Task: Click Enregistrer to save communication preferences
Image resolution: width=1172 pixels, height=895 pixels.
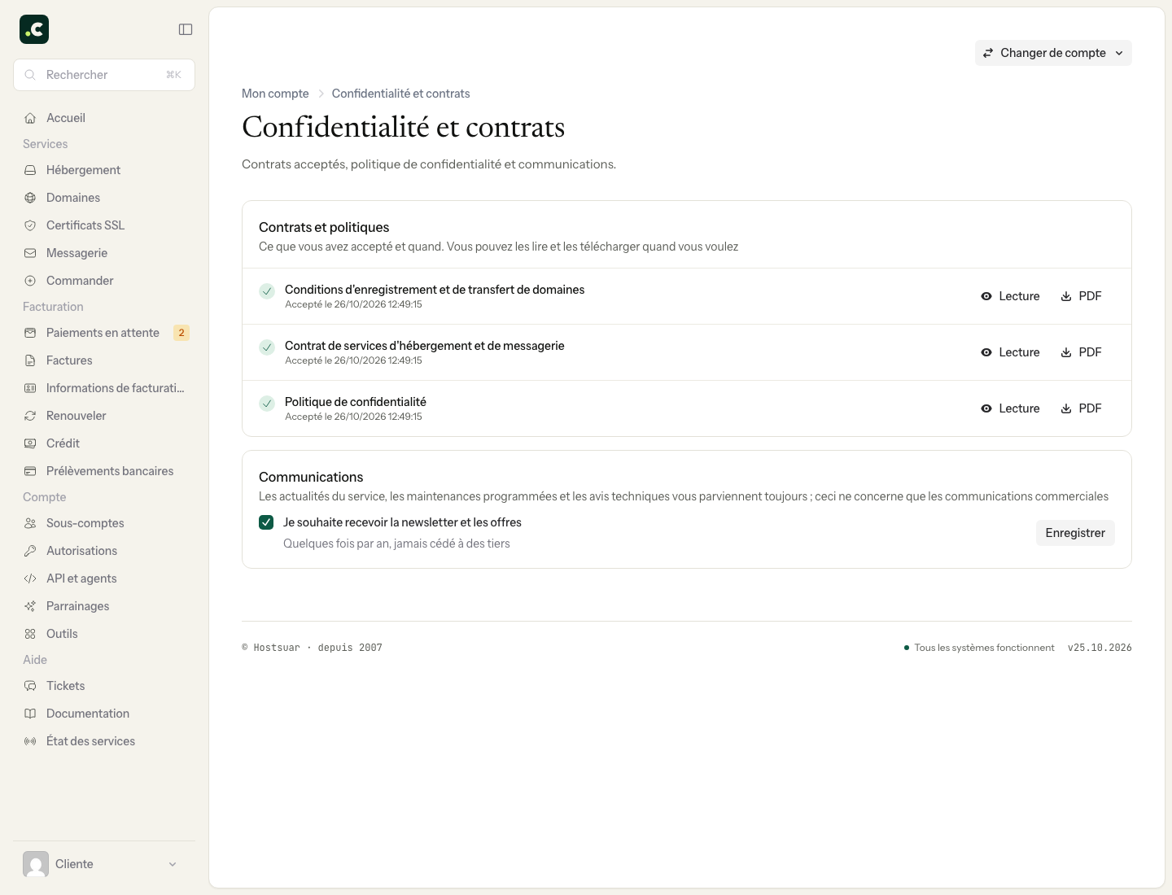Action: pyautogui.click(x=1075, y=533)
